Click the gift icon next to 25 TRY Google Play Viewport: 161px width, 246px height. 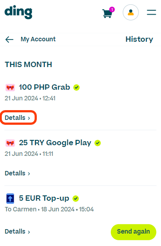point(10,143)
